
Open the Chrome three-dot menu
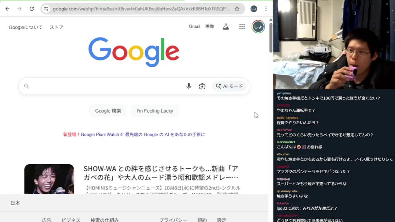[266, 9]
